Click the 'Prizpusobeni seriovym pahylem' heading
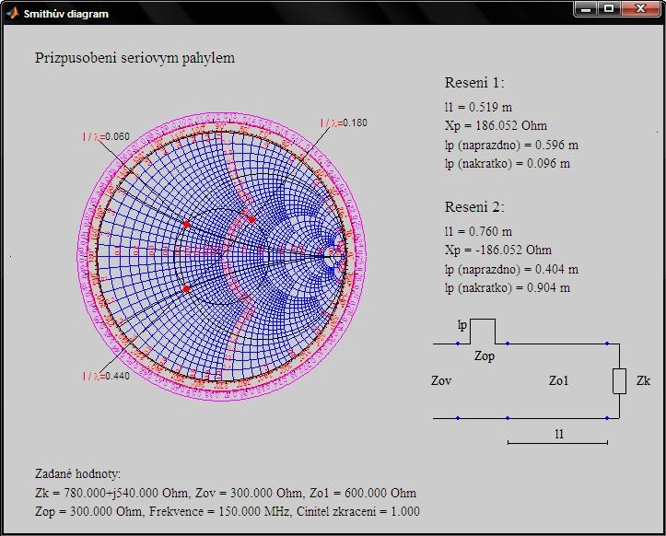 tap(134, 58)
